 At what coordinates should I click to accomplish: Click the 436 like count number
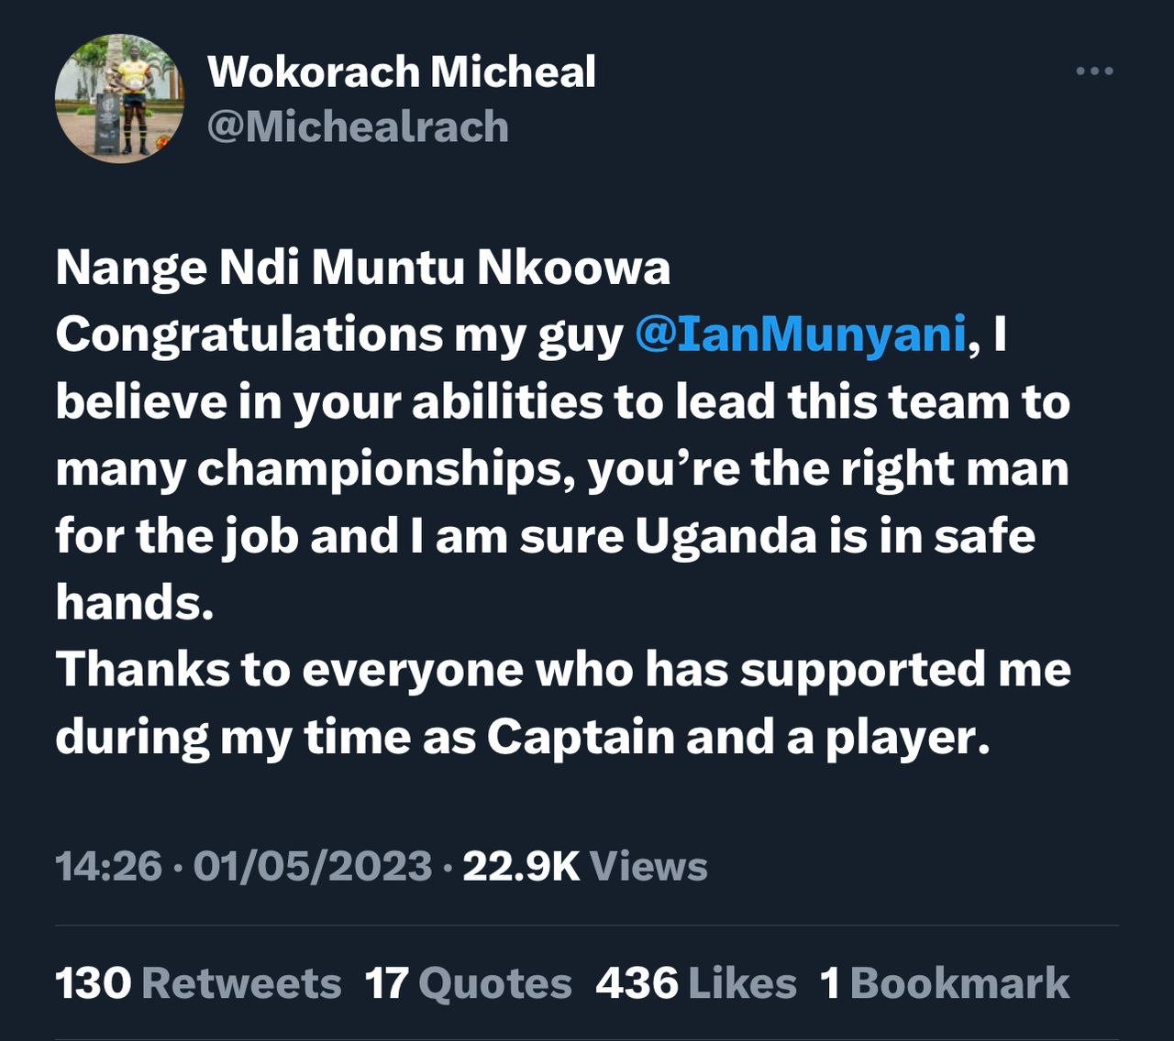(x=637, y=983)
